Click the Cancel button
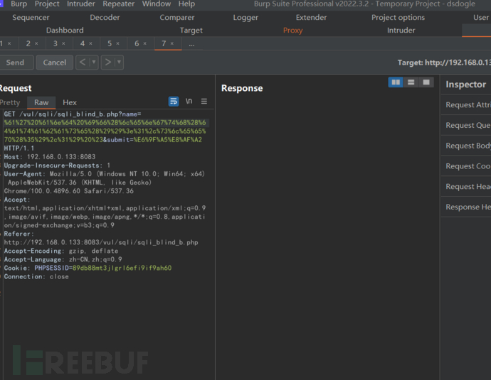The image size is (491, 380). pyautogui.click(x=55, y=63)
